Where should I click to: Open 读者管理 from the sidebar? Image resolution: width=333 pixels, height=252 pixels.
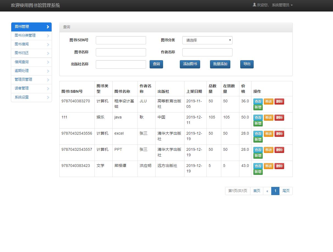31,88
